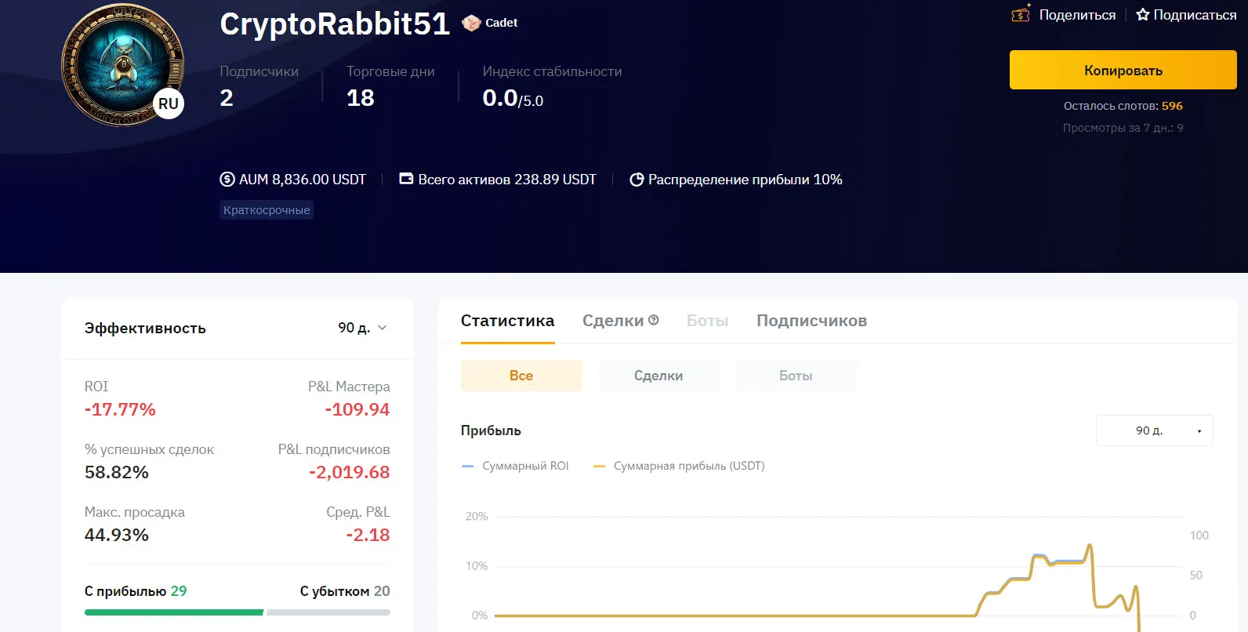Screen dimensions: 1248x632
Task: Click the help icon beside Сделки tab
Action: tap(654, 320)
